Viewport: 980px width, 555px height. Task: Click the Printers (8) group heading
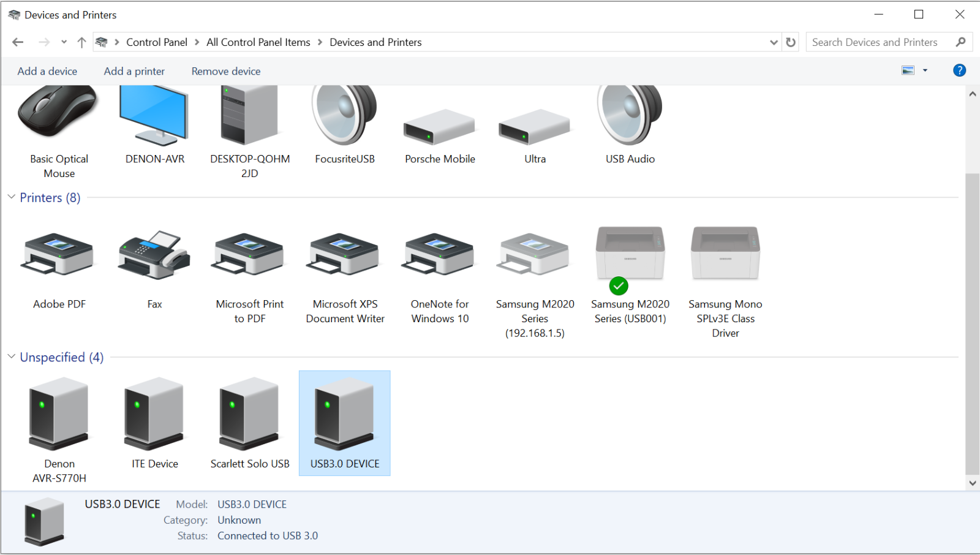(x=50, y=197)
